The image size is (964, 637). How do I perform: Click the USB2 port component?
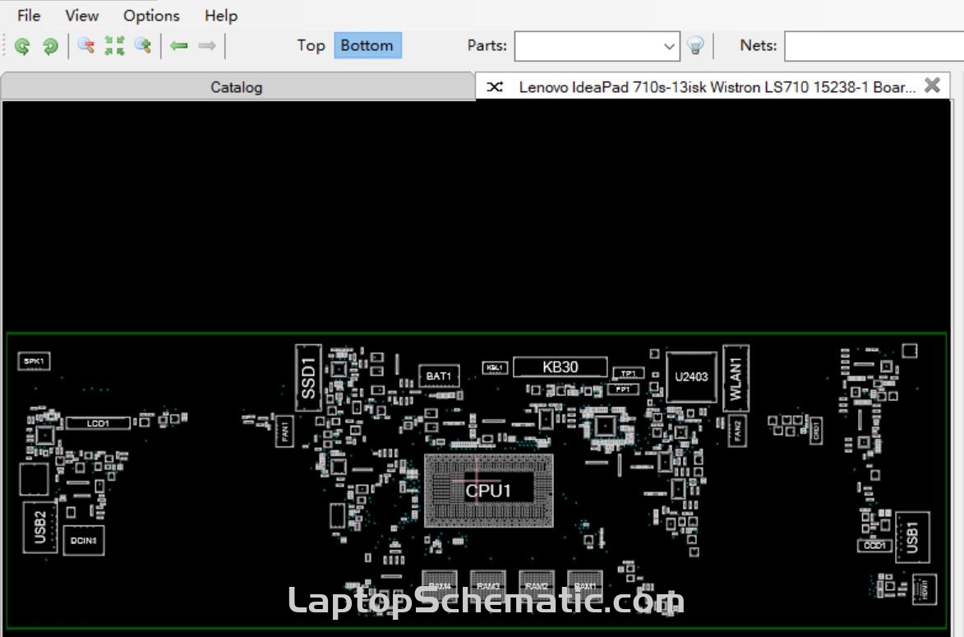(40, 527)
